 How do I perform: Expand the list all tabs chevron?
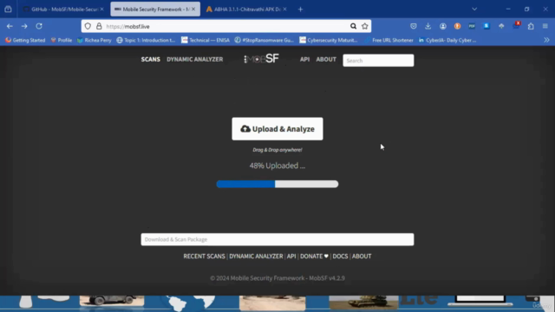(474, 10)
